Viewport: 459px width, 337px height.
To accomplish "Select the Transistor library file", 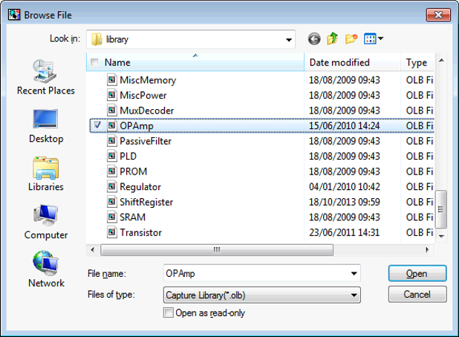I will [x=140, y=232].
